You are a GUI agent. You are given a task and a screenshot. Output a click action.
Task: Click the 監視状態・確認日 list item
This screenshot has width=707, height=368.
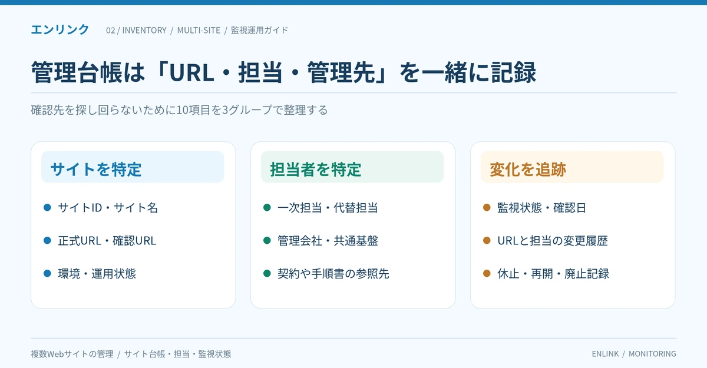coord(541,207)
